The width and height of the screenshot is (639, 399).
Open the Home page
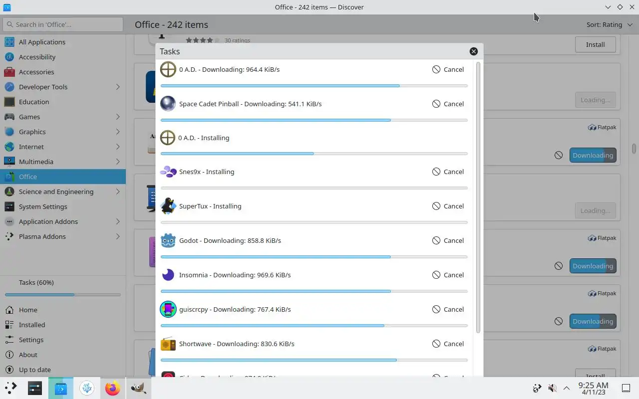click(x=63, y=310)
